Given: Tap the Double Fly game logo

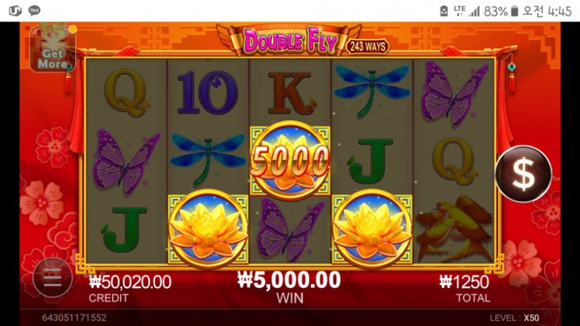Looking at the screenshot, I should tap(290, 40).
